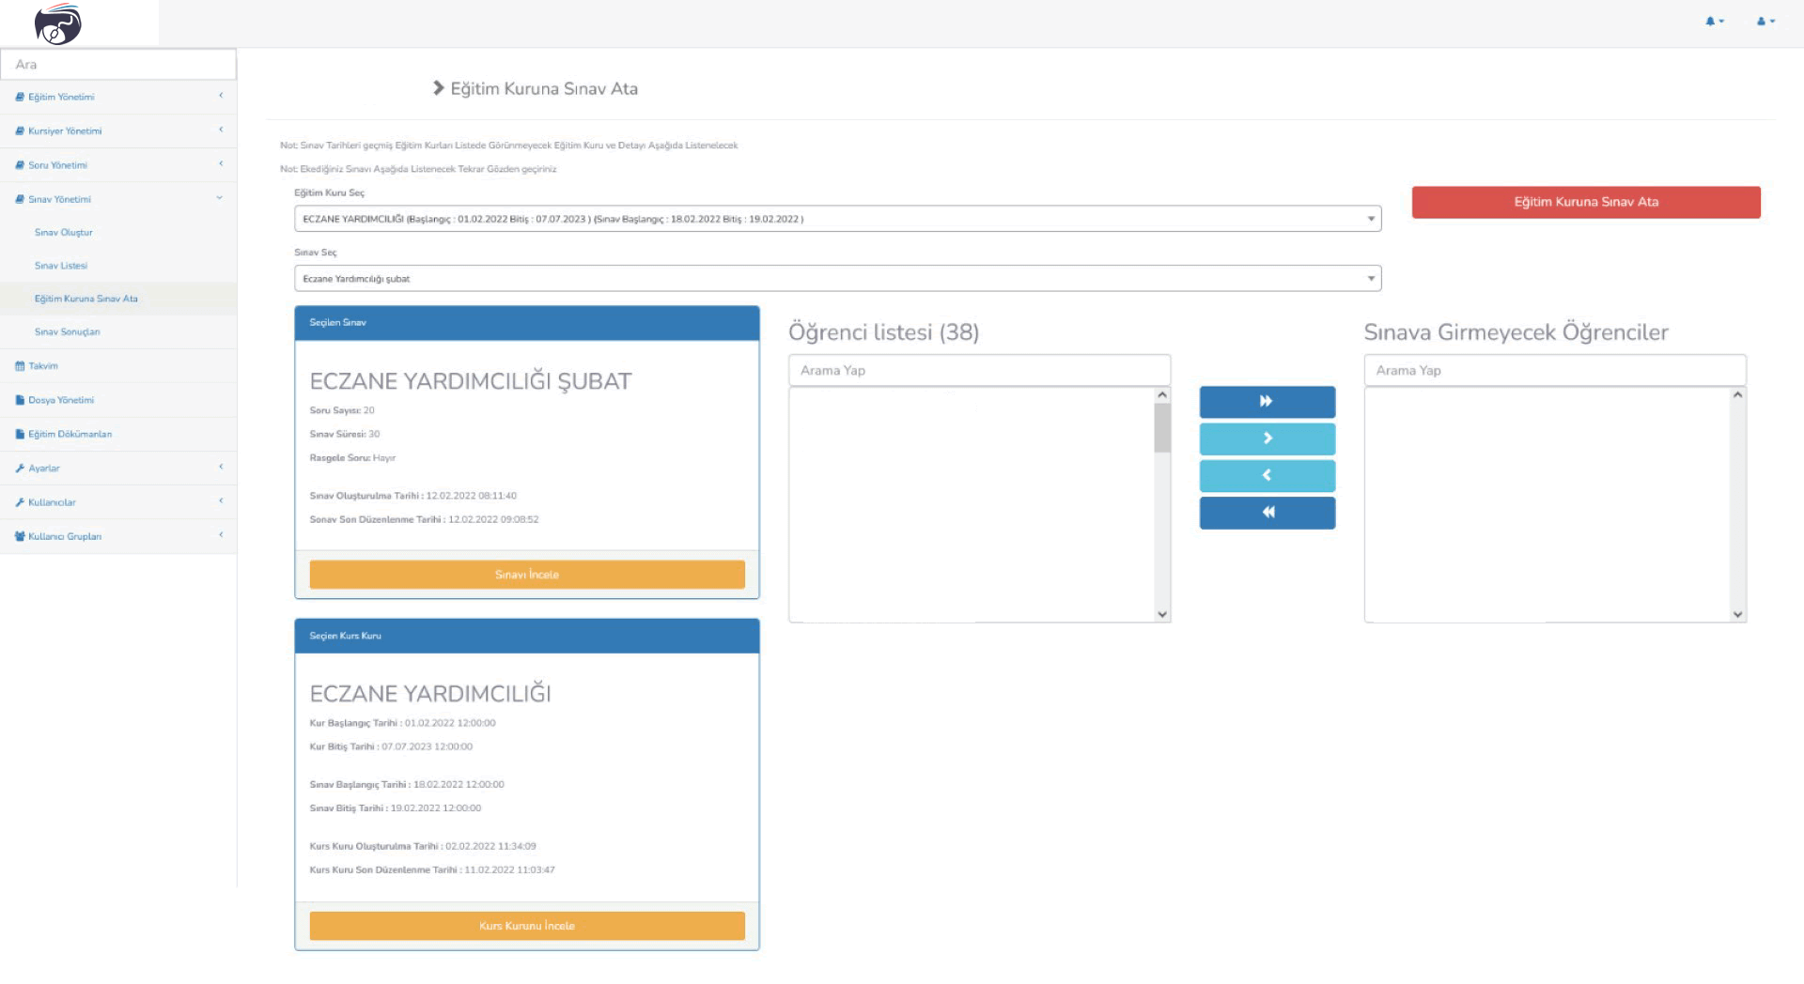1804x984 pixels.
Task: Focus the Öğrenci listesi Arama Yap field
Action: pos(978,371)
